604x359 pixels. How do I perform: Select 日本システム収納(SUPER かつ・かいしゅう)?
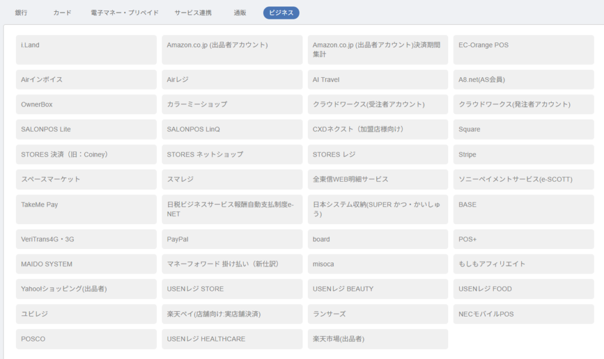(378, 210)
